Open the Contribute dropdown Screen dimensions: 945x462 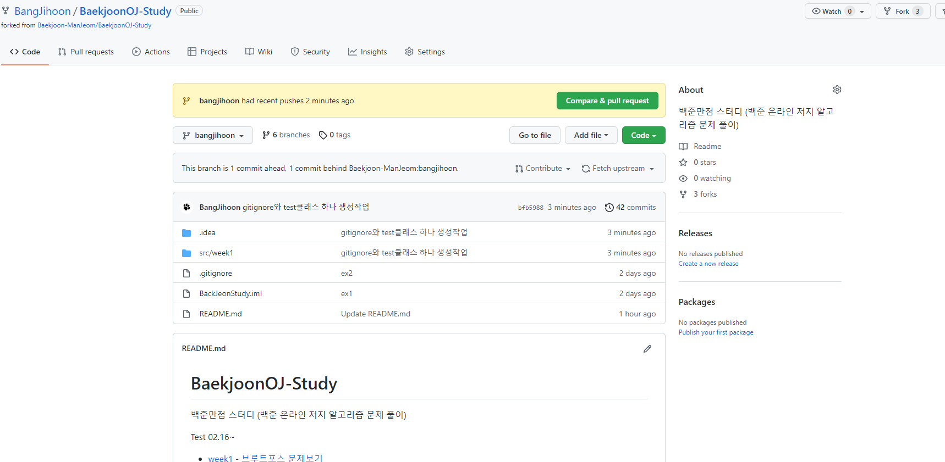point(543,168)
